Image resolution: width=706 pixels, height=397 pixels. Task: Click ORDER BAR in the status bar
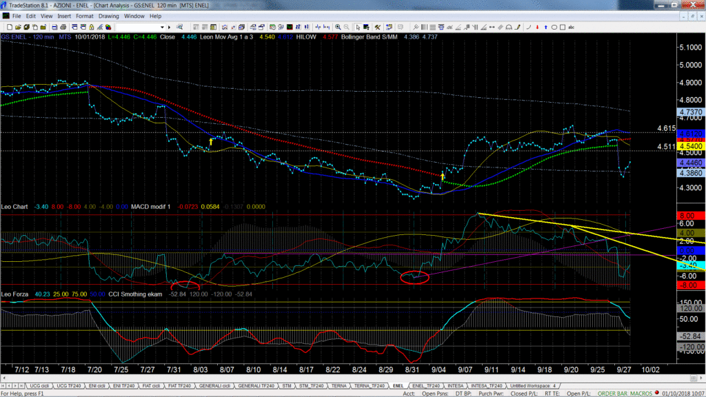[x=612, y=394]
